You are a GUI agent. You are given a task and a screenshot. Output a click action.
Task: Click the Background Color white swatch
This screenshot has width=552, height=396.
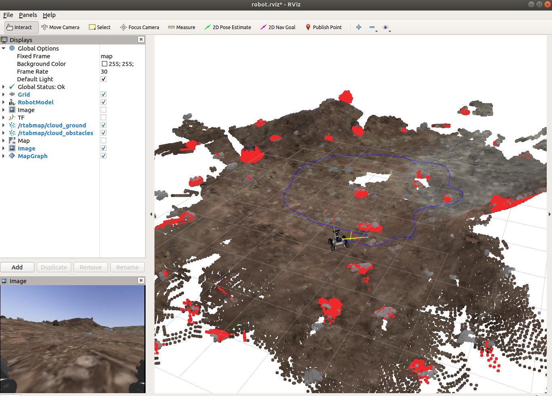(104, 64)
